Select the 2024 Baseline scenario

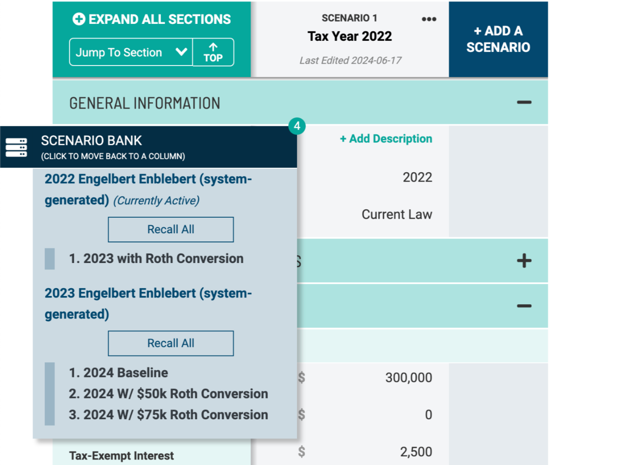coord(118,373)
